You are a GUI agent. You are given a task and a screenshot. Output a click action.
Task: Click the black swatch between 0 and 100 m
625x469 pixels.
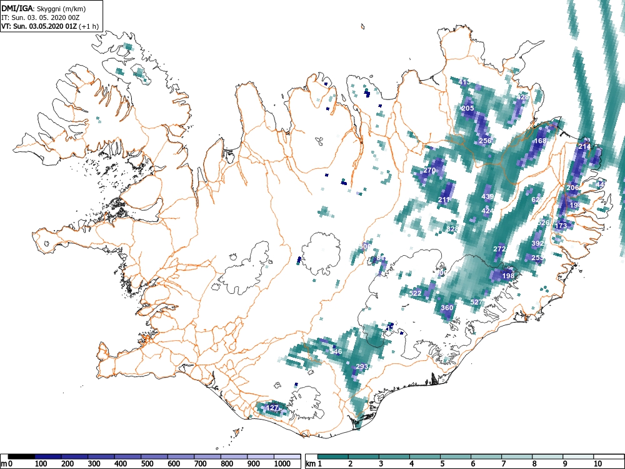coord(21,456)
